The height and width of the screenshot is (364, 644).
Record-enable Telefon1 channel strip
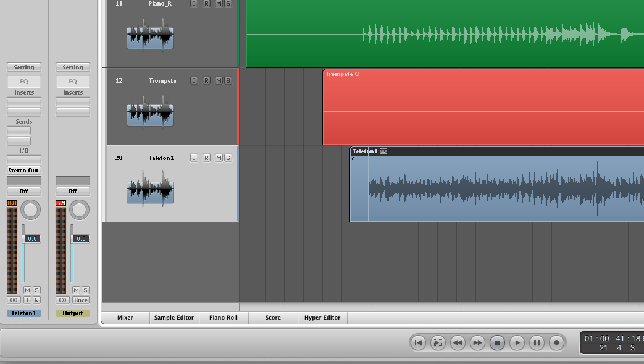click(x=36, y=300)
